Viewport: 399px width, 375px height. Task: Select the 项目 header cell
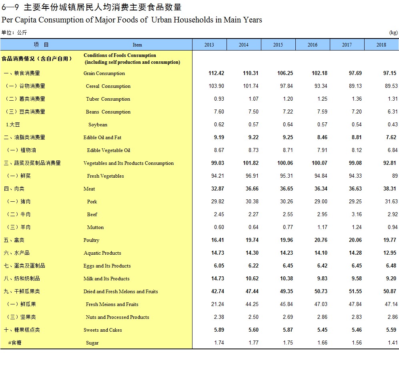coord(41,45)
